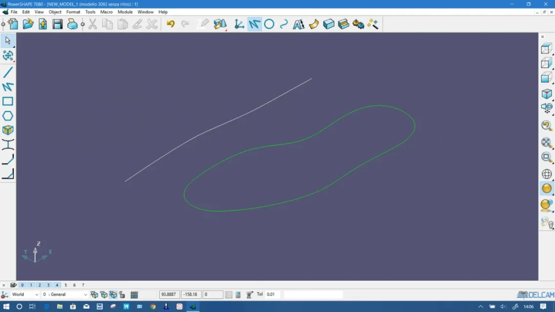This screenshot has width=555, height=312.
Task: Toggle visibility of level 5
Action: pos(65,285)
